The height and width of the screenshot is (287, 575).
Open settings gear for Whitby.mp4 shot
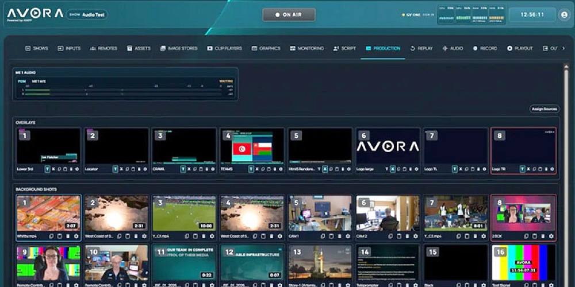coord(76,236)
